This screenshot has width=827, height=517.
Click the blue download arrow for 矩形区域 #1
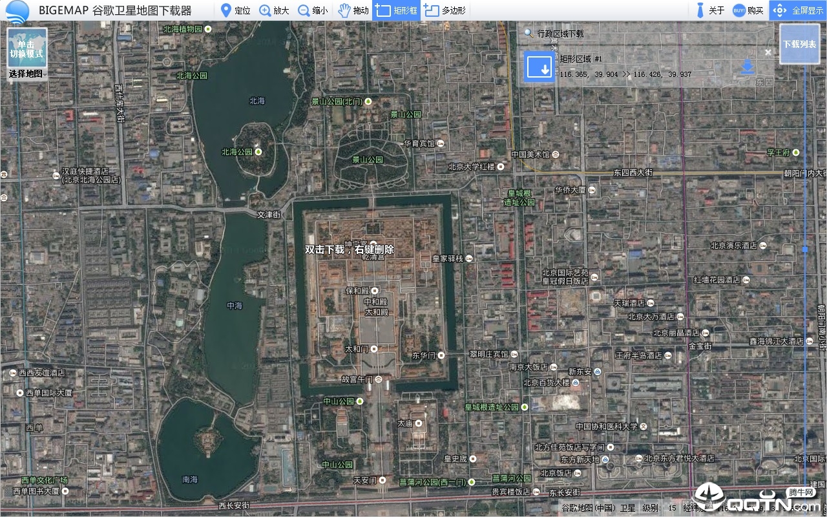coord(748,66)
